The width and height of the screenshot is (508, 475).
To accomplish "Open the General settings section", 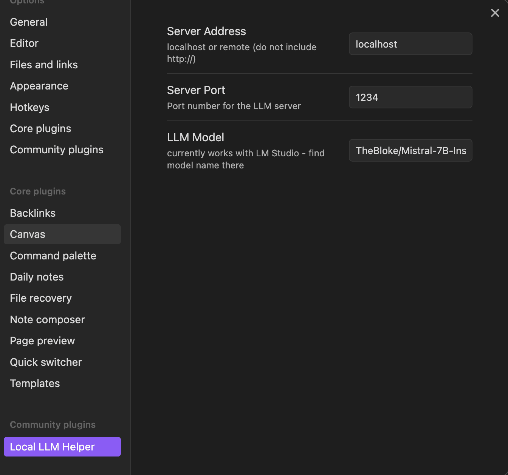I will coord(28,22).
